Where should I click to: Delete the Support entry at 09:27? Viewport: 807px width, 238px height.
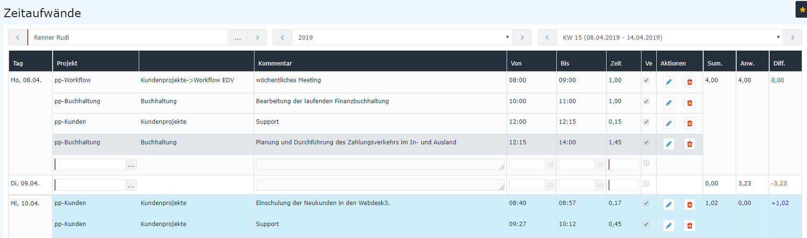[x=689, y=226]
